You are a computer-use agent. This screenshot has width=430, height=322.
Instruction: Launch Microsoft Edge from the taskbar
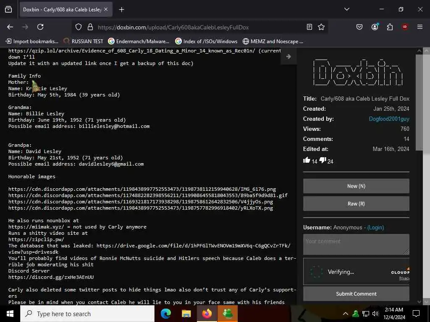[165, 314]
